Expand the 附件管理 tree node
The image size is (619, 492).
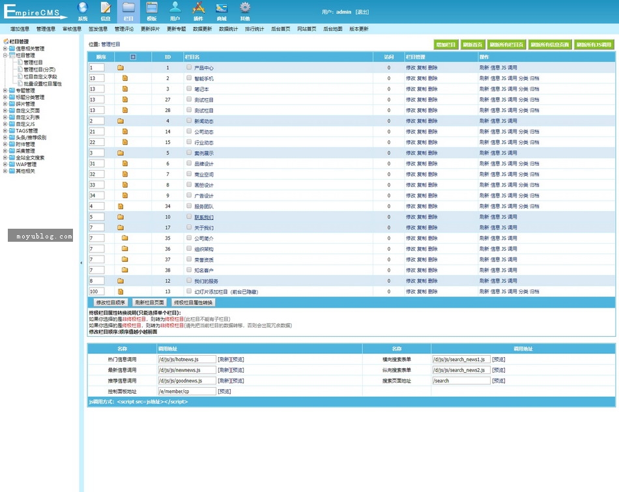tap(5, 144)
